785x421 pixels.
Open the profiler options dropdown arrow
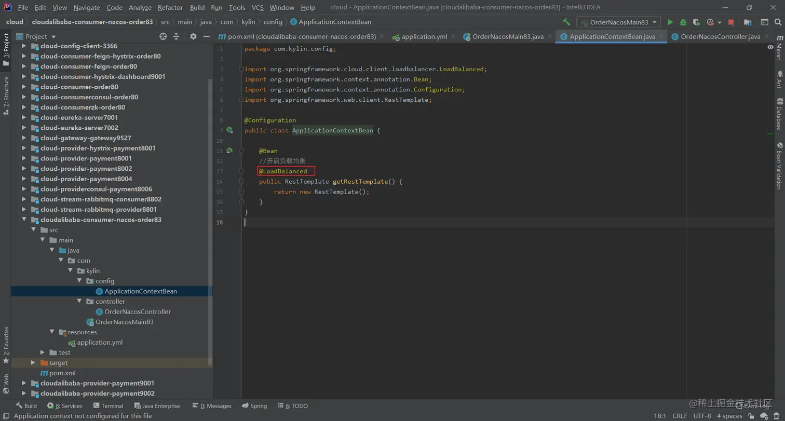719,22
